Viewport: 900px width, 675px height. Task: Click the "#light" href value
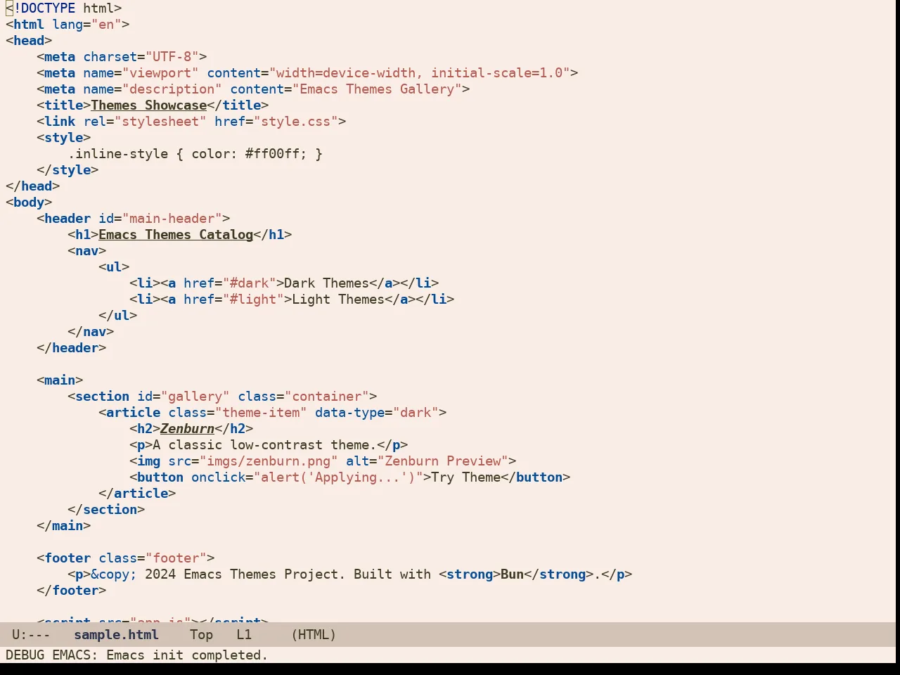click(253, 300)
